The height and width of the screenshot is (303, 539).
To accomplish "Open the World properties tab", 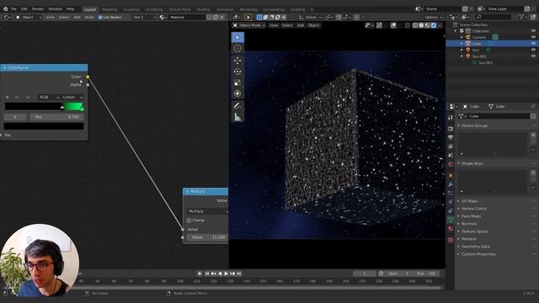I will click(451, 164).
